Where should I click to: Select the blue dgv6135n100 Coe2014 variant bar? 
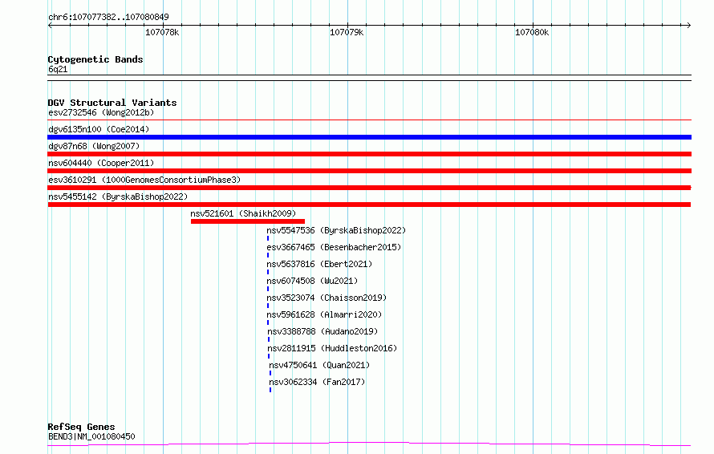click(x=369, y=137)
